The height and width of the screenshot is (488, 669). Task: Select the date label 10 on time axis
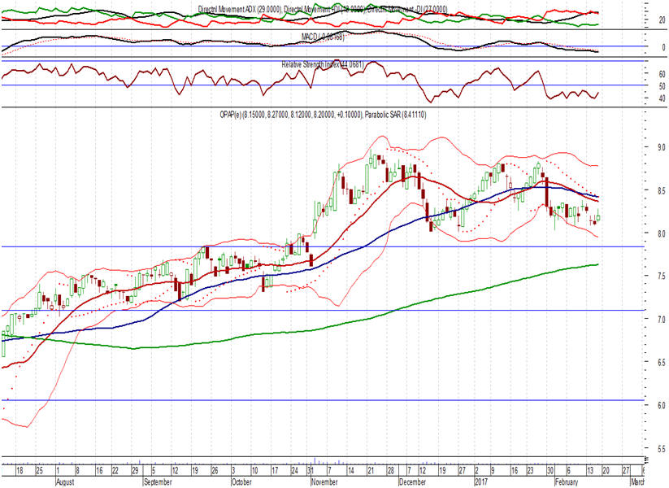254,470
